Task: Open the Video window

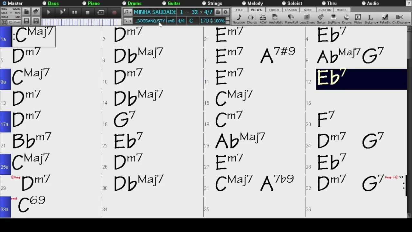Action: [x=358, y=19]
